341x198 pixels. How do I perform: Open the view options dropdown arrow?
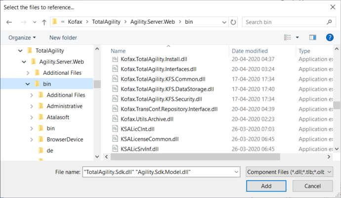click(x=297, y=37)
